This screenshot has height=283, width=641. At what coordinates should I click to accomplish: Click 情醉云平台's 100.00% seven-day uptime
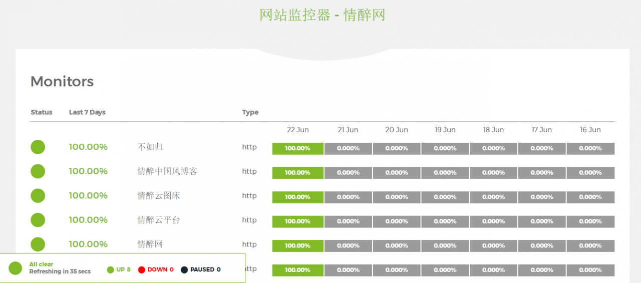tap(88, 220)
